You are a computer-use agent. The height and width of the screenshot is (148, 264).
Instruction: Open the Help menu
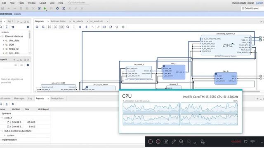[61, 3]
